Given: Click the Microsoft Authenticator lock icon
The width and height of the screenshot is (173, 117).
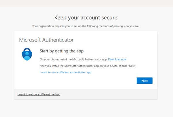Looking at the screenshot, I should pyautogui.click(x=27, y=54).
